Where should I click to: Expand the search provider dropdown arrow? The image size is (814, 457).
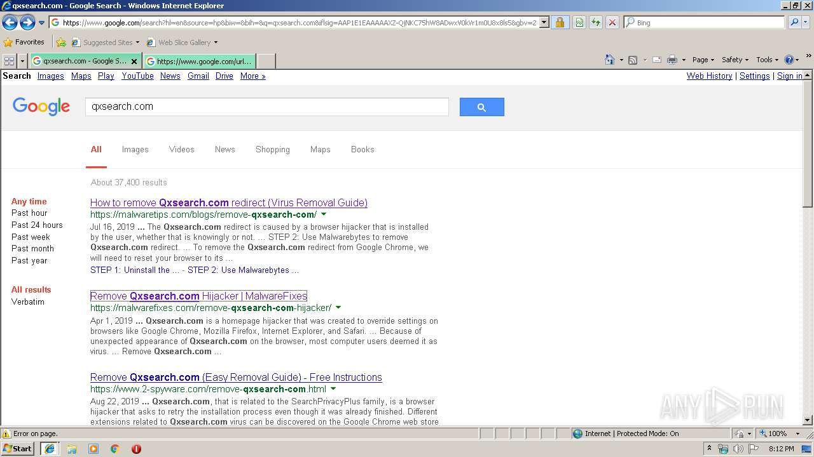pyautogui.click(x=806, y=22)
